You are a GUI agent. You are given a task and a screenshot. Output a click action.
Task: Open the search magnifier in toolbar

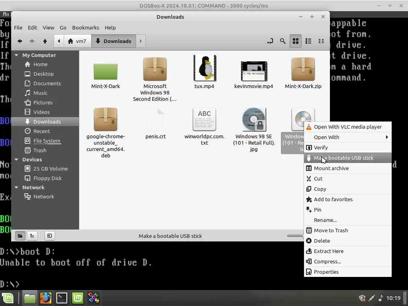tap(282, 41)
